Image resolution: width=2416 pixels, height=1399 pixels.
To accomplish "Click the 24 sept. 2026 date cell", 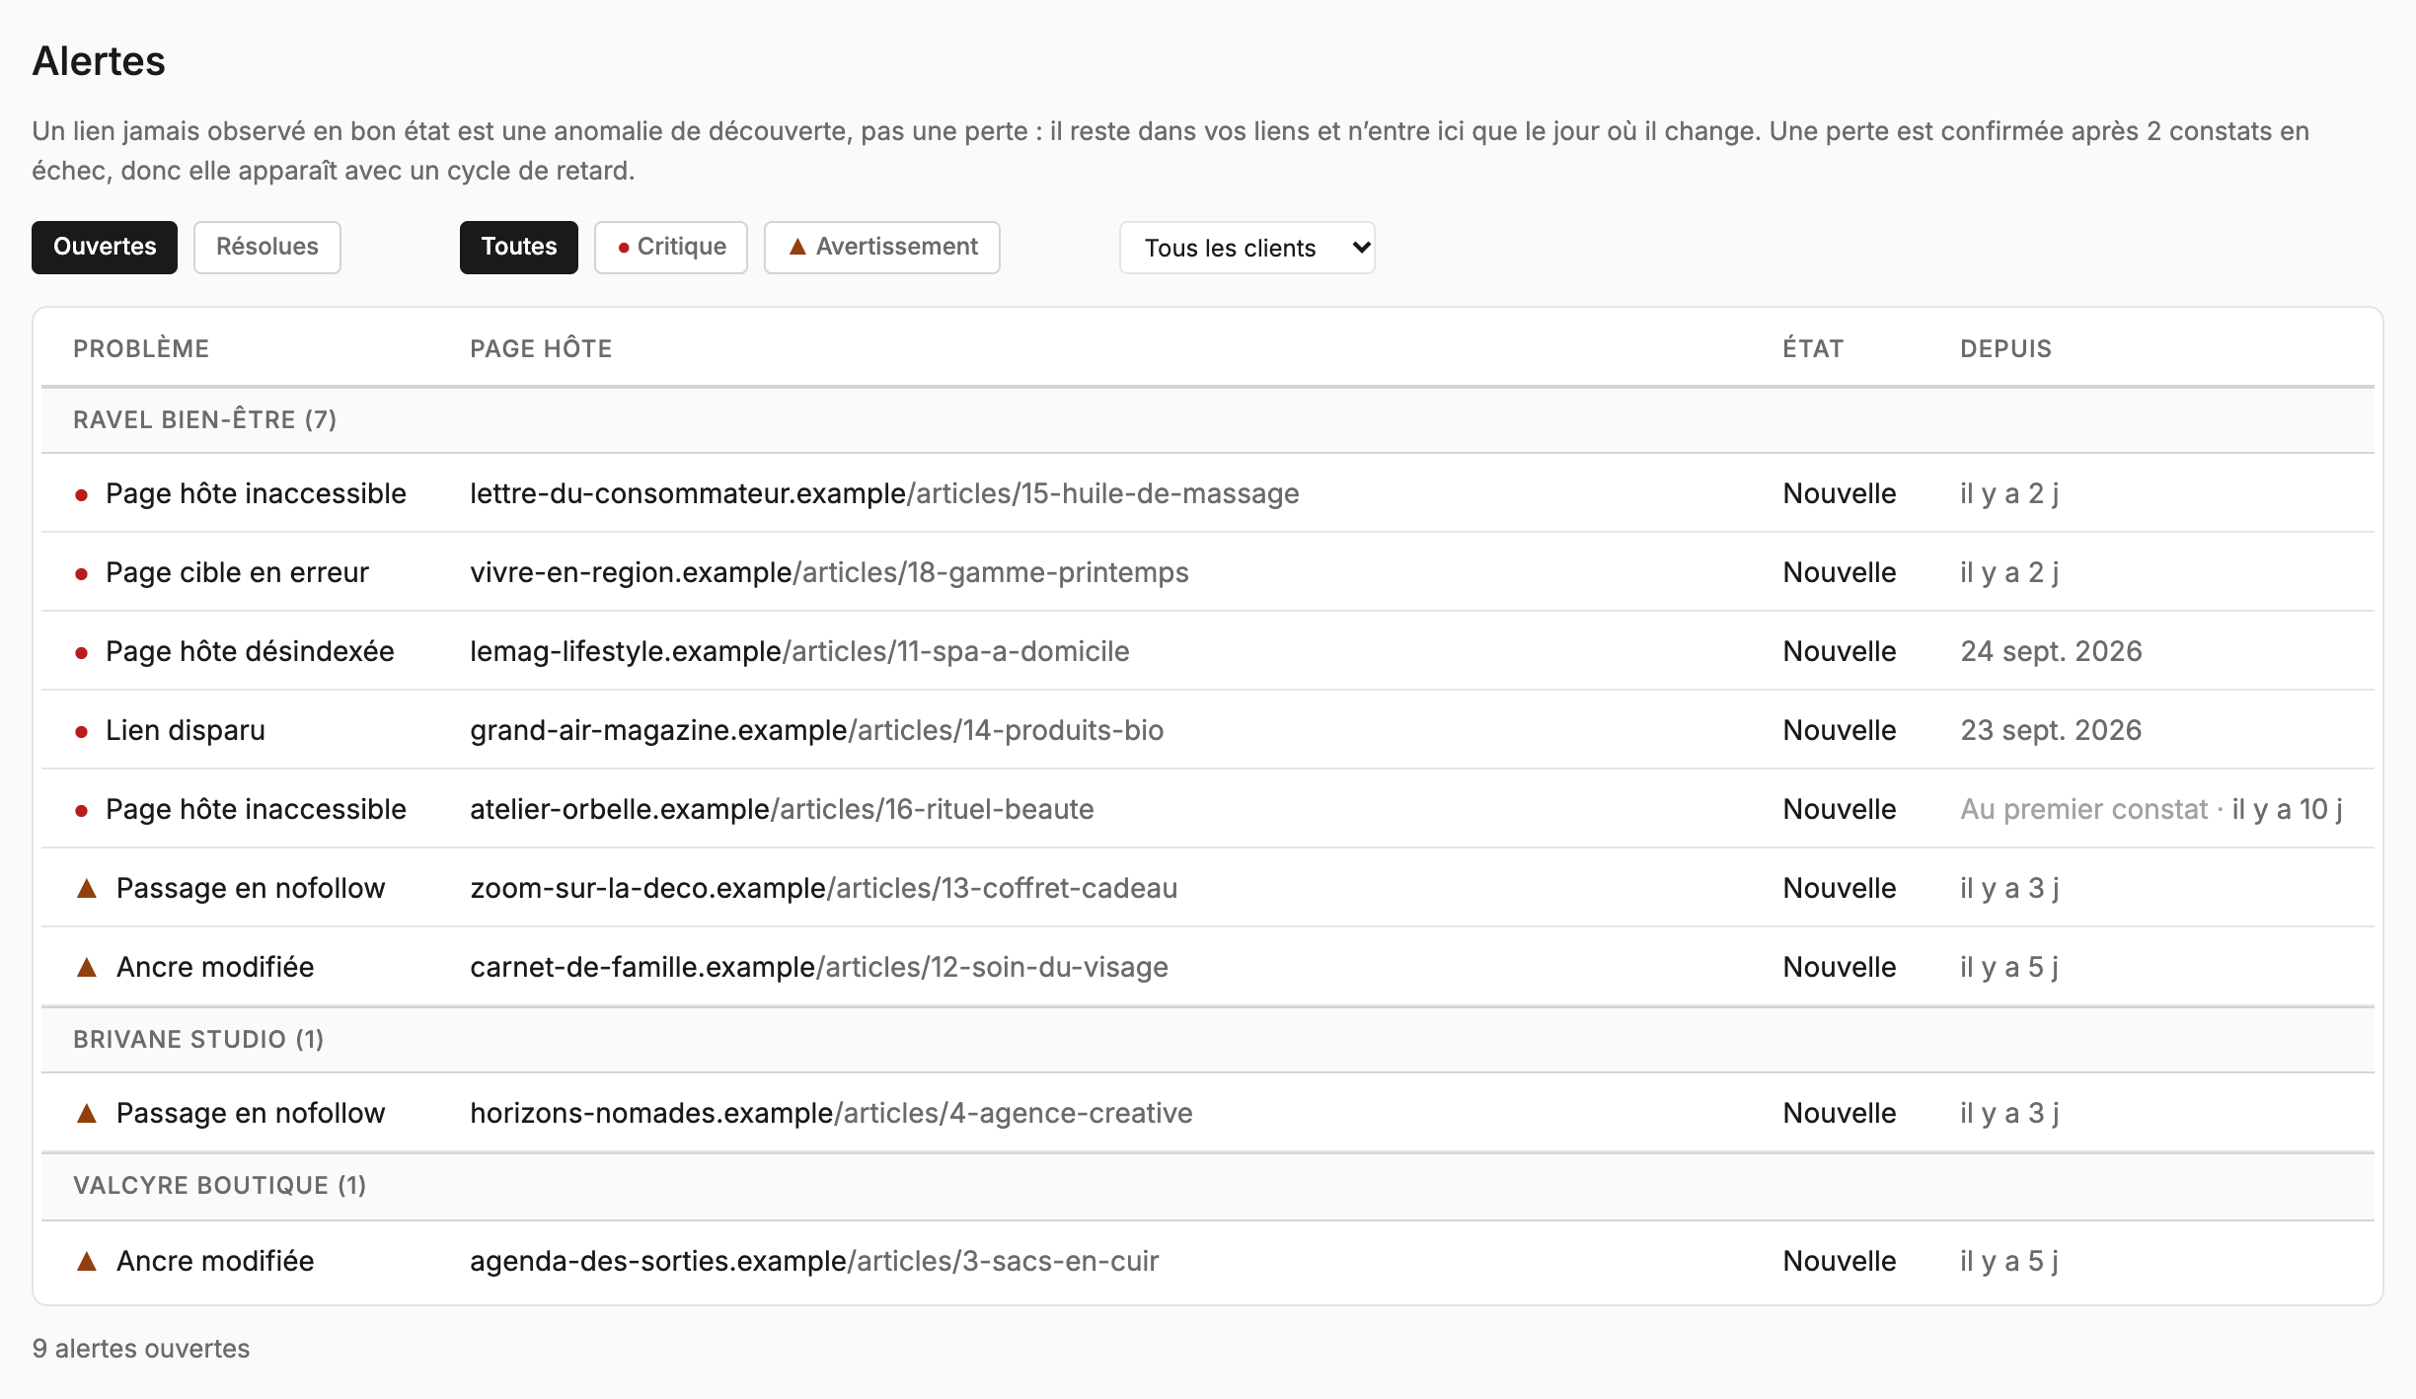I will pyautogui.click(x=2051, y=651).
